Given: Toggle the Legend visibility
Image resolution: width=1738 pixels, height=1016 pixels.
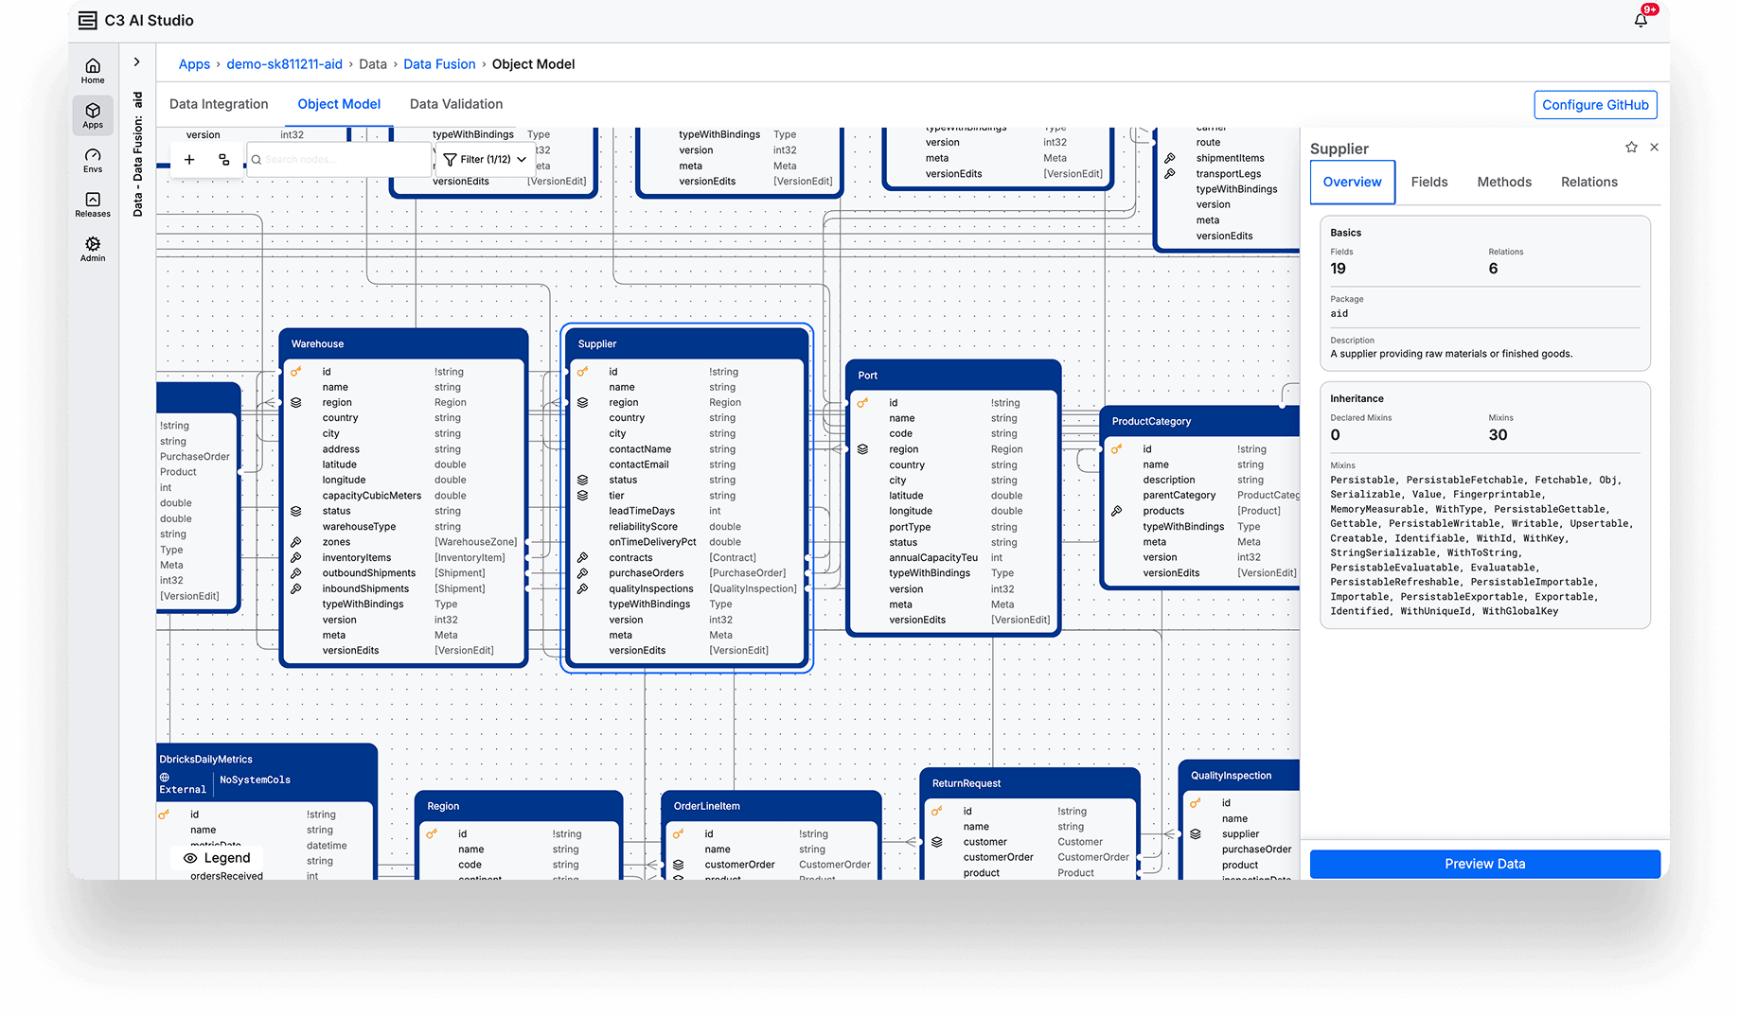Looking at the screenshot, I should [217, 858].
